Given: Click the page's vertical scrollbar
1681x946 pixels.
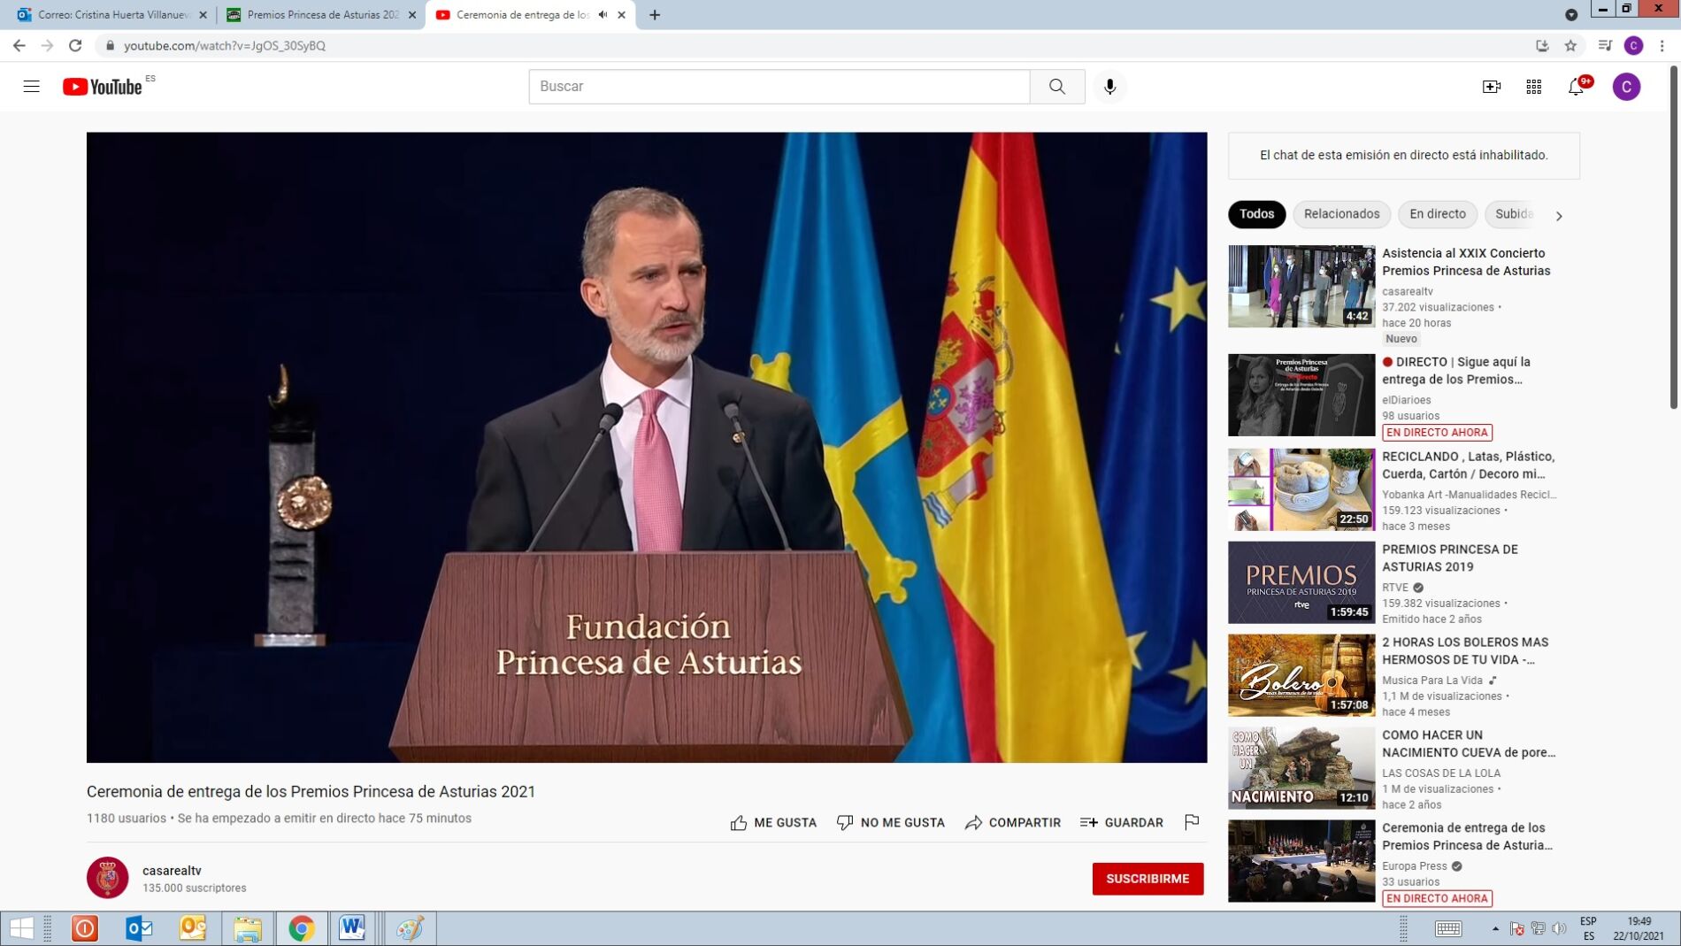Looking at the screenshot, I should (1672, 239).
